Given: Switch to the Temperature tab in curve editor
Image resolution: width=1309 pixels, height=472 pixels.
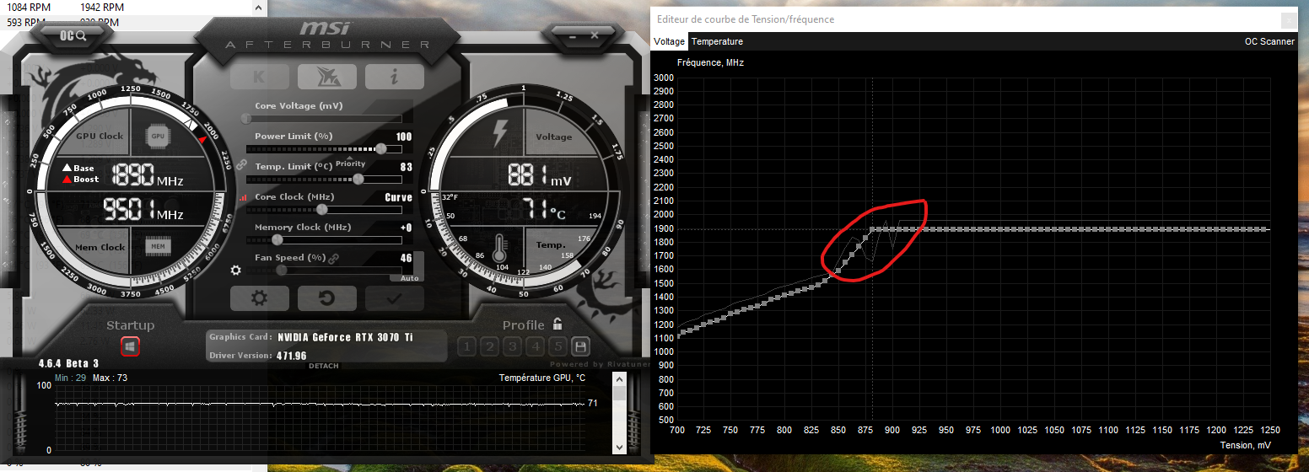Looking at the screenshot, I should tap(717, 41).
